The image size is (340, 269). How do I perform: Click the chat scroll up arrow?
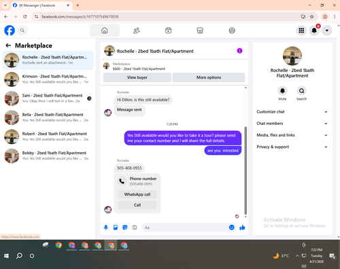245,88
